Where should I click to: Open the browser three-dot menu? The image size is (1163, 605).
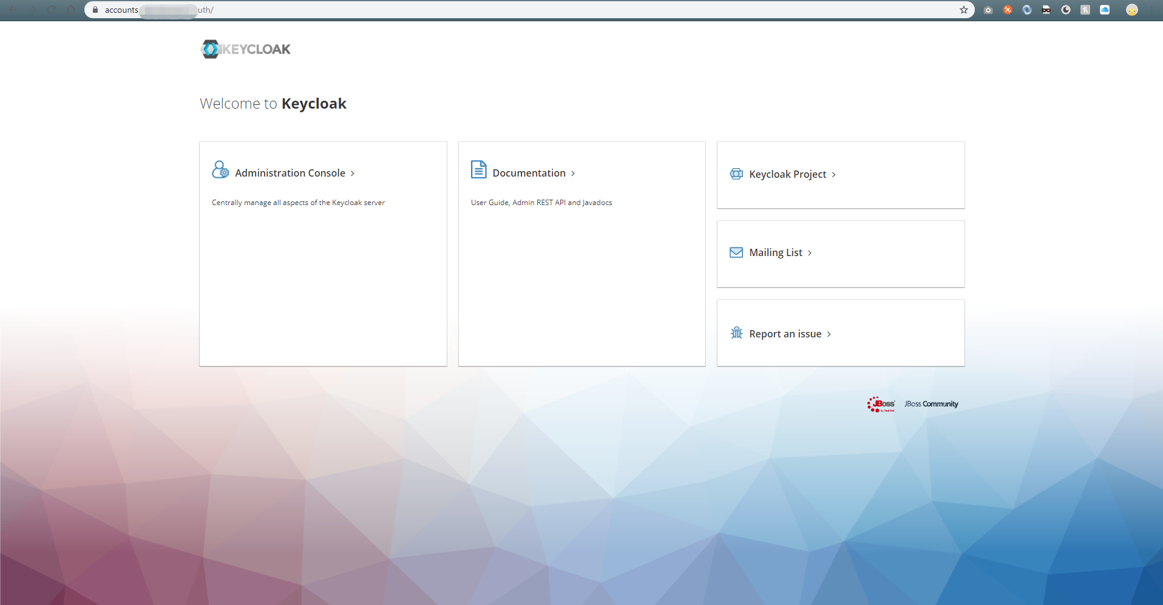click(1152, 10)
